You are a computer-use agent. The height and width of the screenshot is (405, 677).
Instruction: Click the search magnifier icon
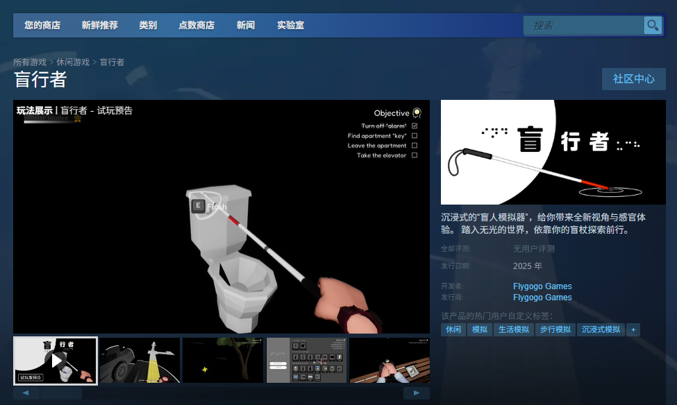coord(653,26)
